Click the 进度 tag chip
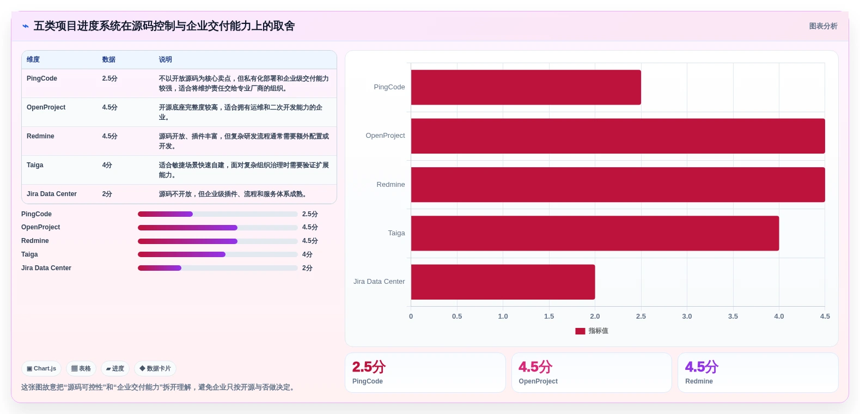Screen dimensions: 860x414 [x=115, y=369]
